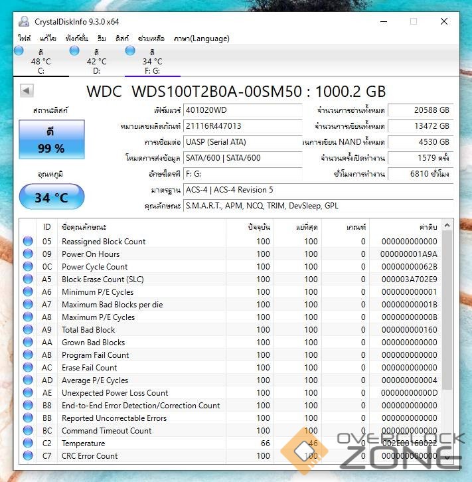
Task: Click the blue status orb for drive C:
Action: 19,50
